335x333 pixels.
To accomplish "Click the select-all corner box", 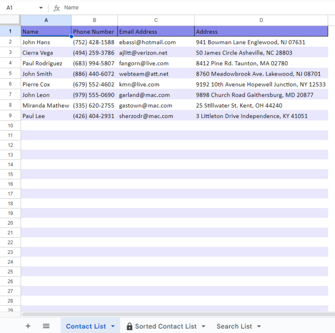I will [x=10, y=20].
